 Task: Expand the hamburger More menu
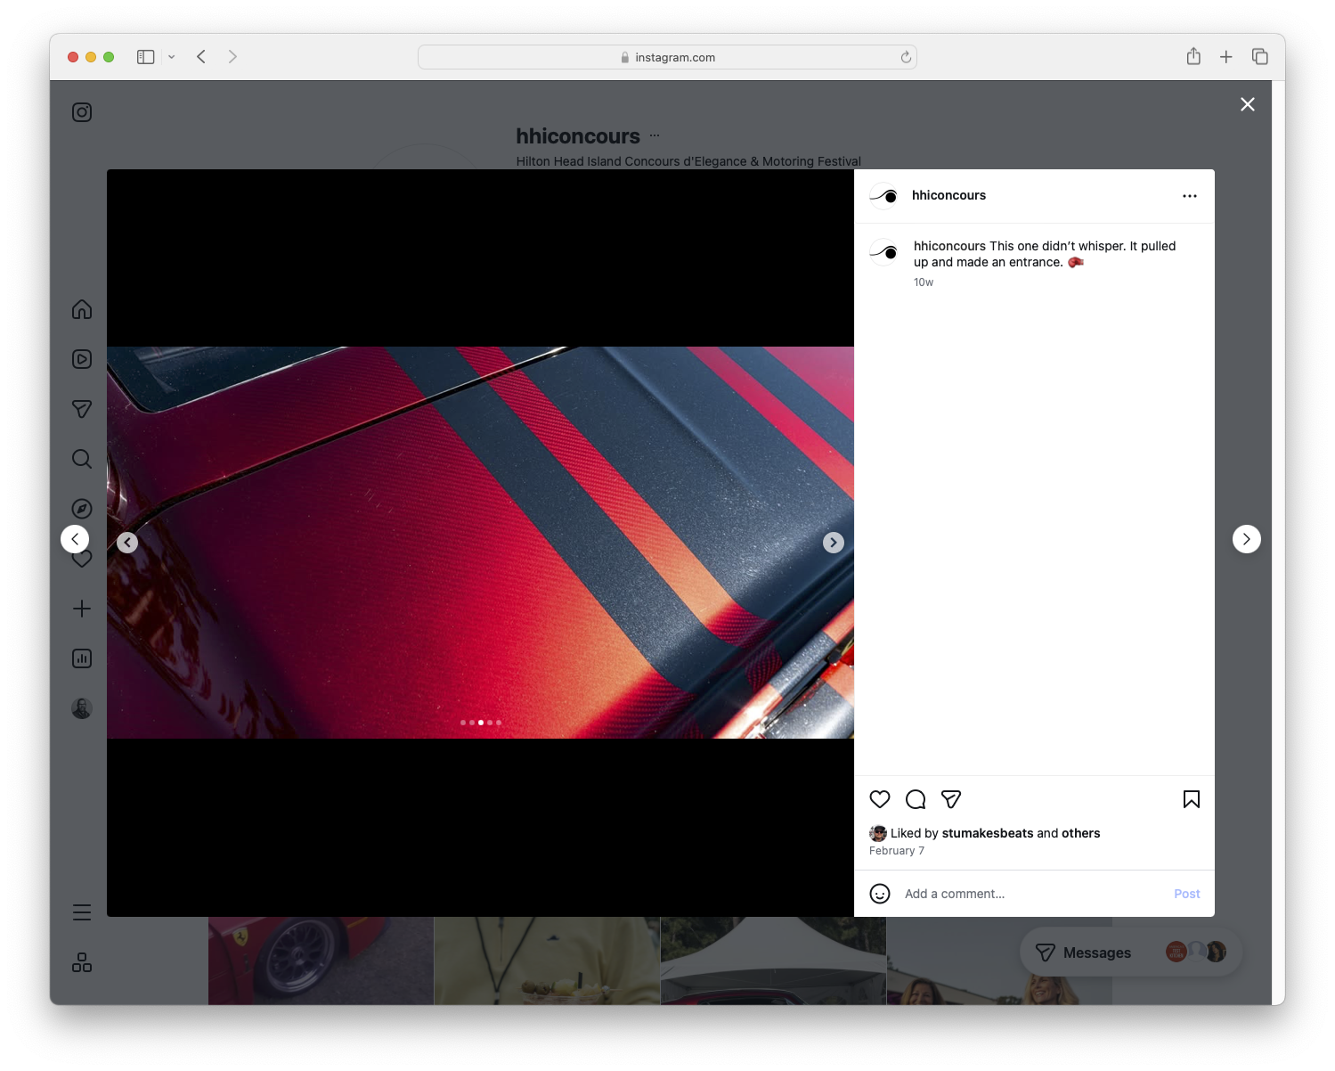tap(81, 912)
